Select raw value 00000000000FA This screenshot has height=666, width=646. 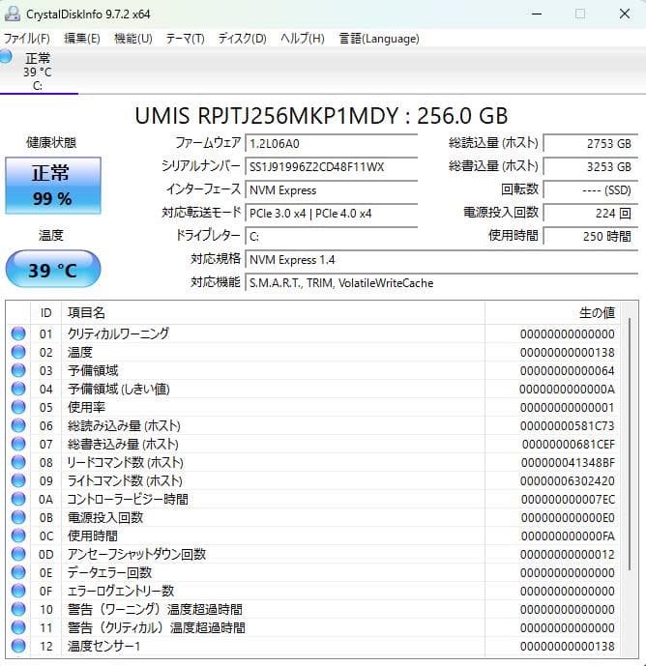pyautogui.click(x=568, y=536)
